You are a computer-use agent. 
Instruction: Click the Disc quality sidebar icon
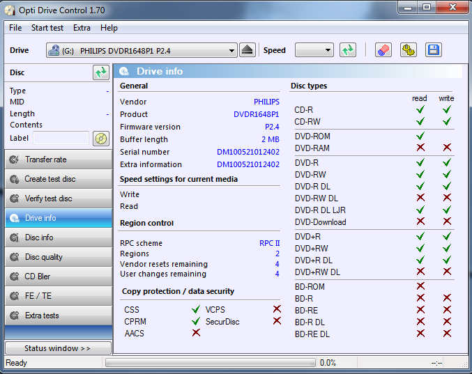click(x=14, y=257)
